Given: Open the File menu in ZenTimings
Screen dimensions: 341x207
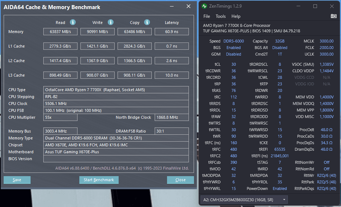Looking at the screenshot, I should point(207,16).
